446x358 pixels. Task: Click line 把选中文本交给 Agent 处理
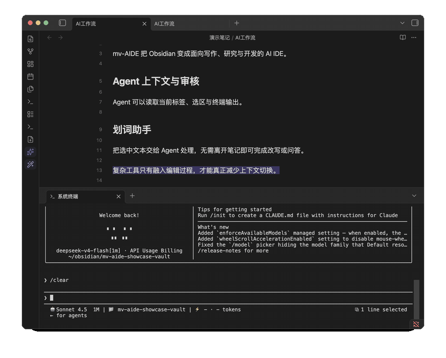(x=210, y=150)
